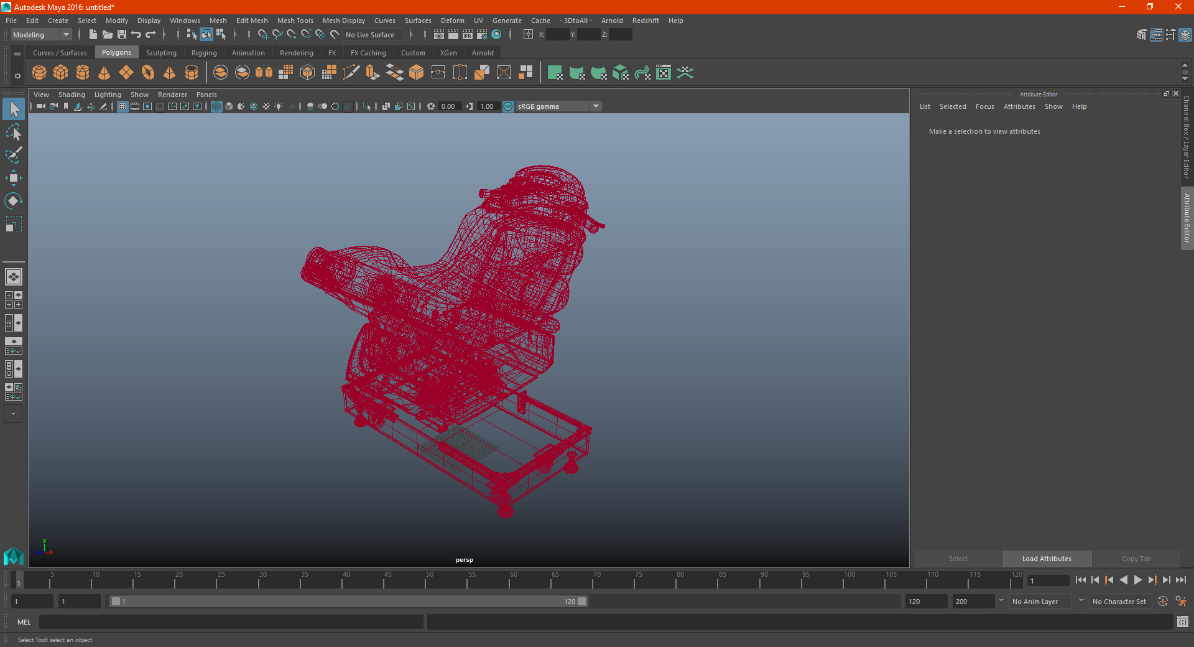Click the Undo arrow icon
Image resolution: width=1194 pixels, height=647 pixels.
(x=136, y=35)
